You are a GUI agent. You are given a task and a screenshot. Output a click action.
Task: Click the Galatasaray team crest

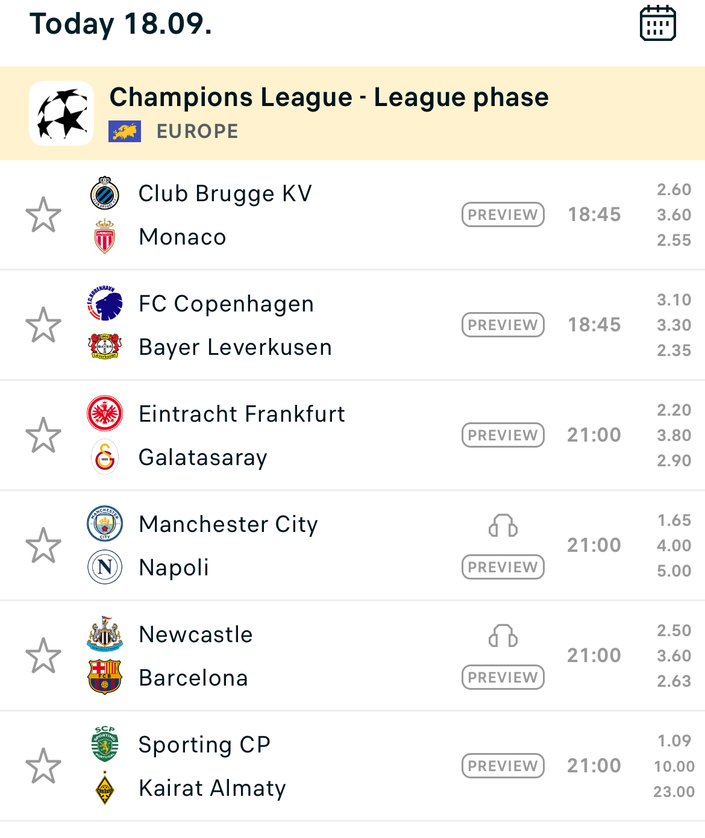pos(105,457)
